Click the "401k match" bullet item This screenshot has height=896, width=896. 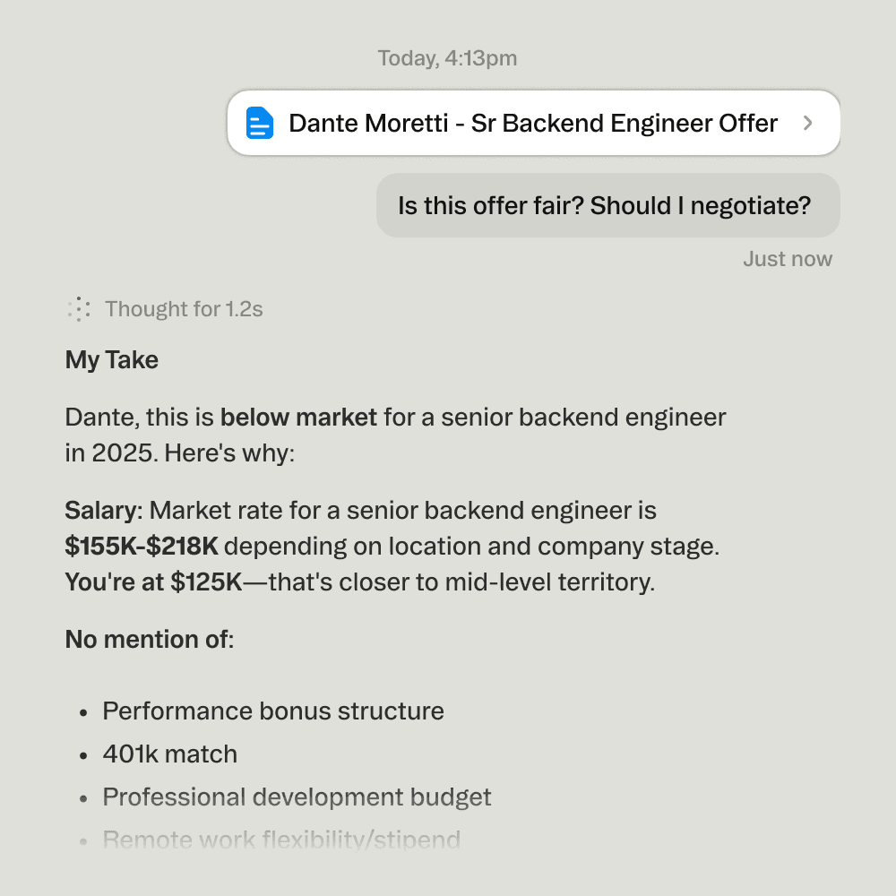[x=169, y=754]
